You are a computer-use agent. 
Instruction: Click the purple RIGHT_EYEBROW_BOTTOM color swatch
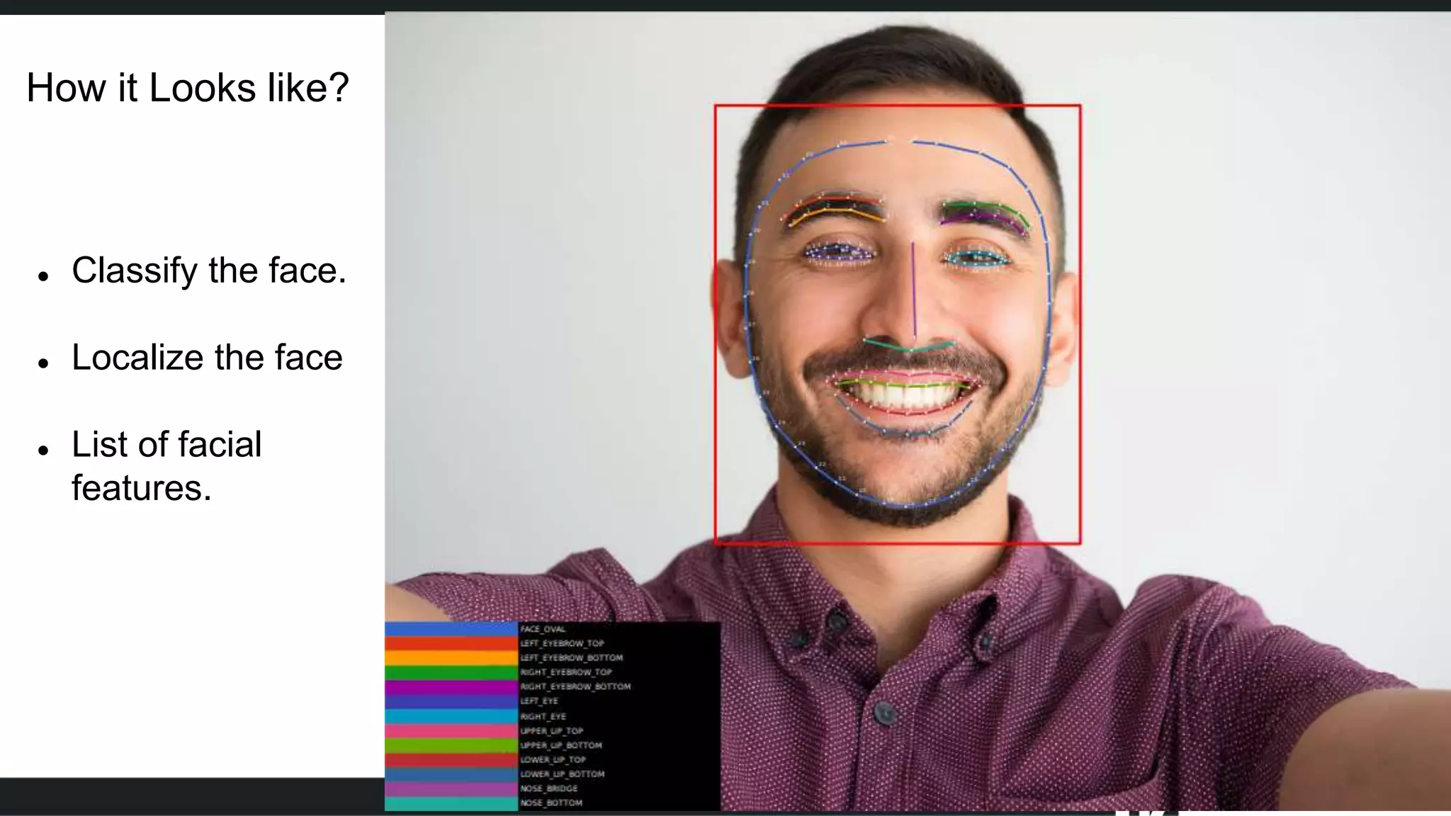(451, 687)
